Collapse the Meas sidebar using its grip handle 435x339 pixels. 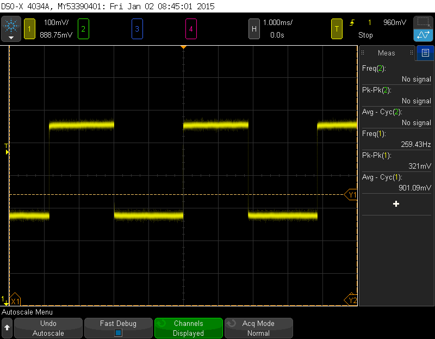click(362, 53)
